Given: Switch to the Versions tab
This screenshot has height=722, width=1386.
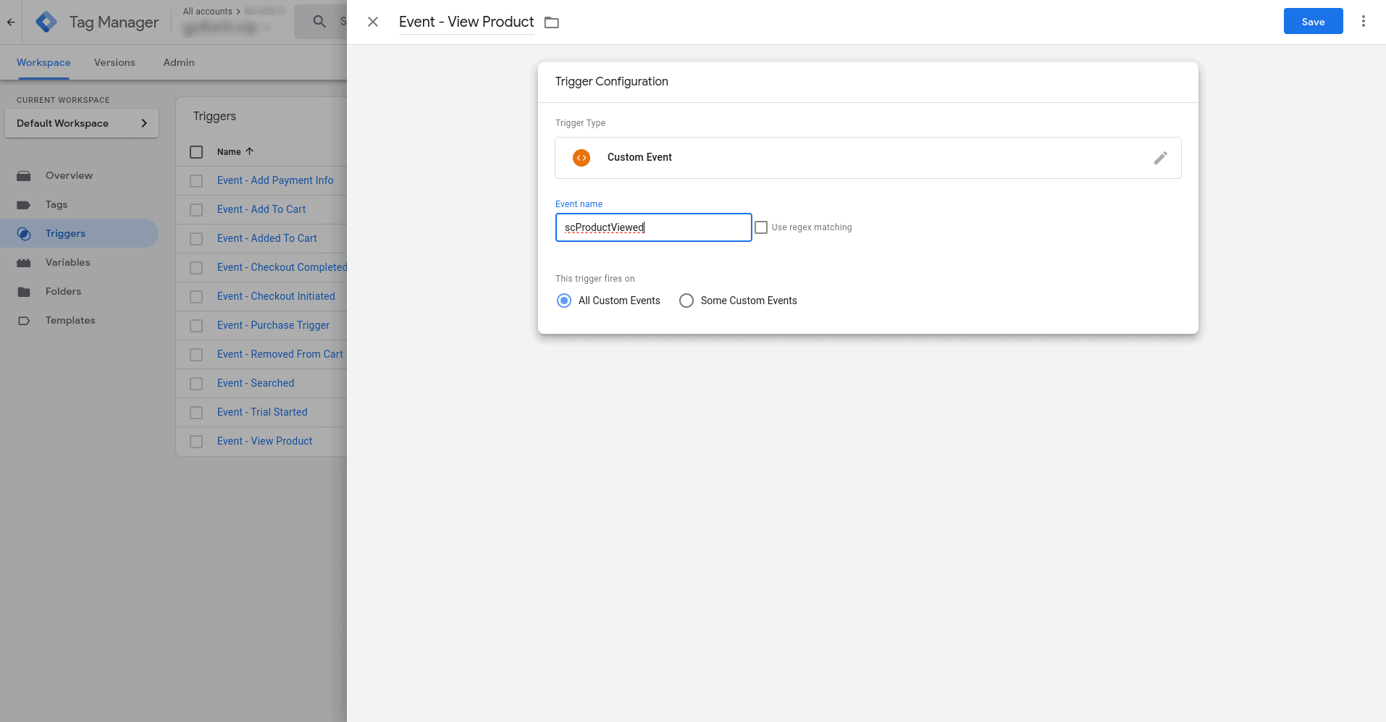Looking at the screenshot, I should [x=114, y=62].
